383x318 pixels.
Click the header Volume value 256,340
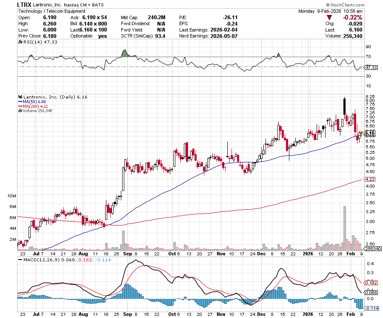click(353, 36)
